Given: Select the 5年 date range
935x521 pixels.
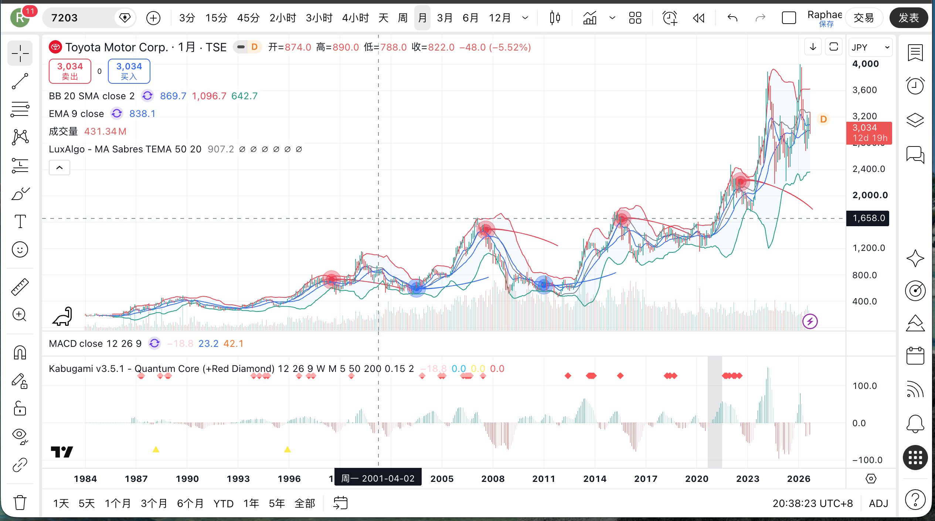Looking at the screenshot, I should pos(277,503).
